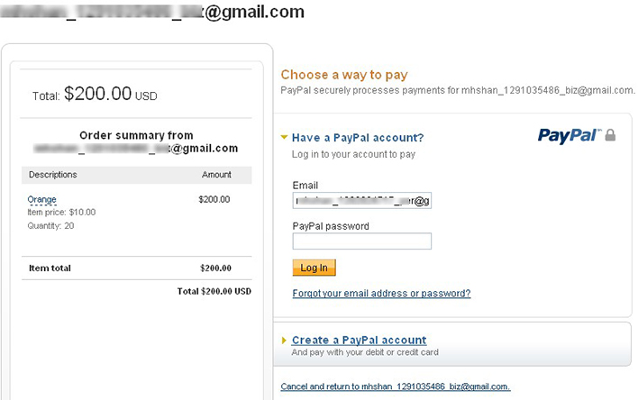Click the 'Have a PayPal account?' heading
638x400 pixels.
pyautogui.click(x=358, y=138)
